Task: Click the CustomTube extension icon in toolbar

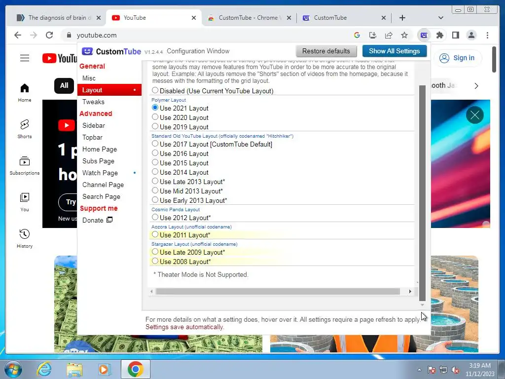Action: 424,35
